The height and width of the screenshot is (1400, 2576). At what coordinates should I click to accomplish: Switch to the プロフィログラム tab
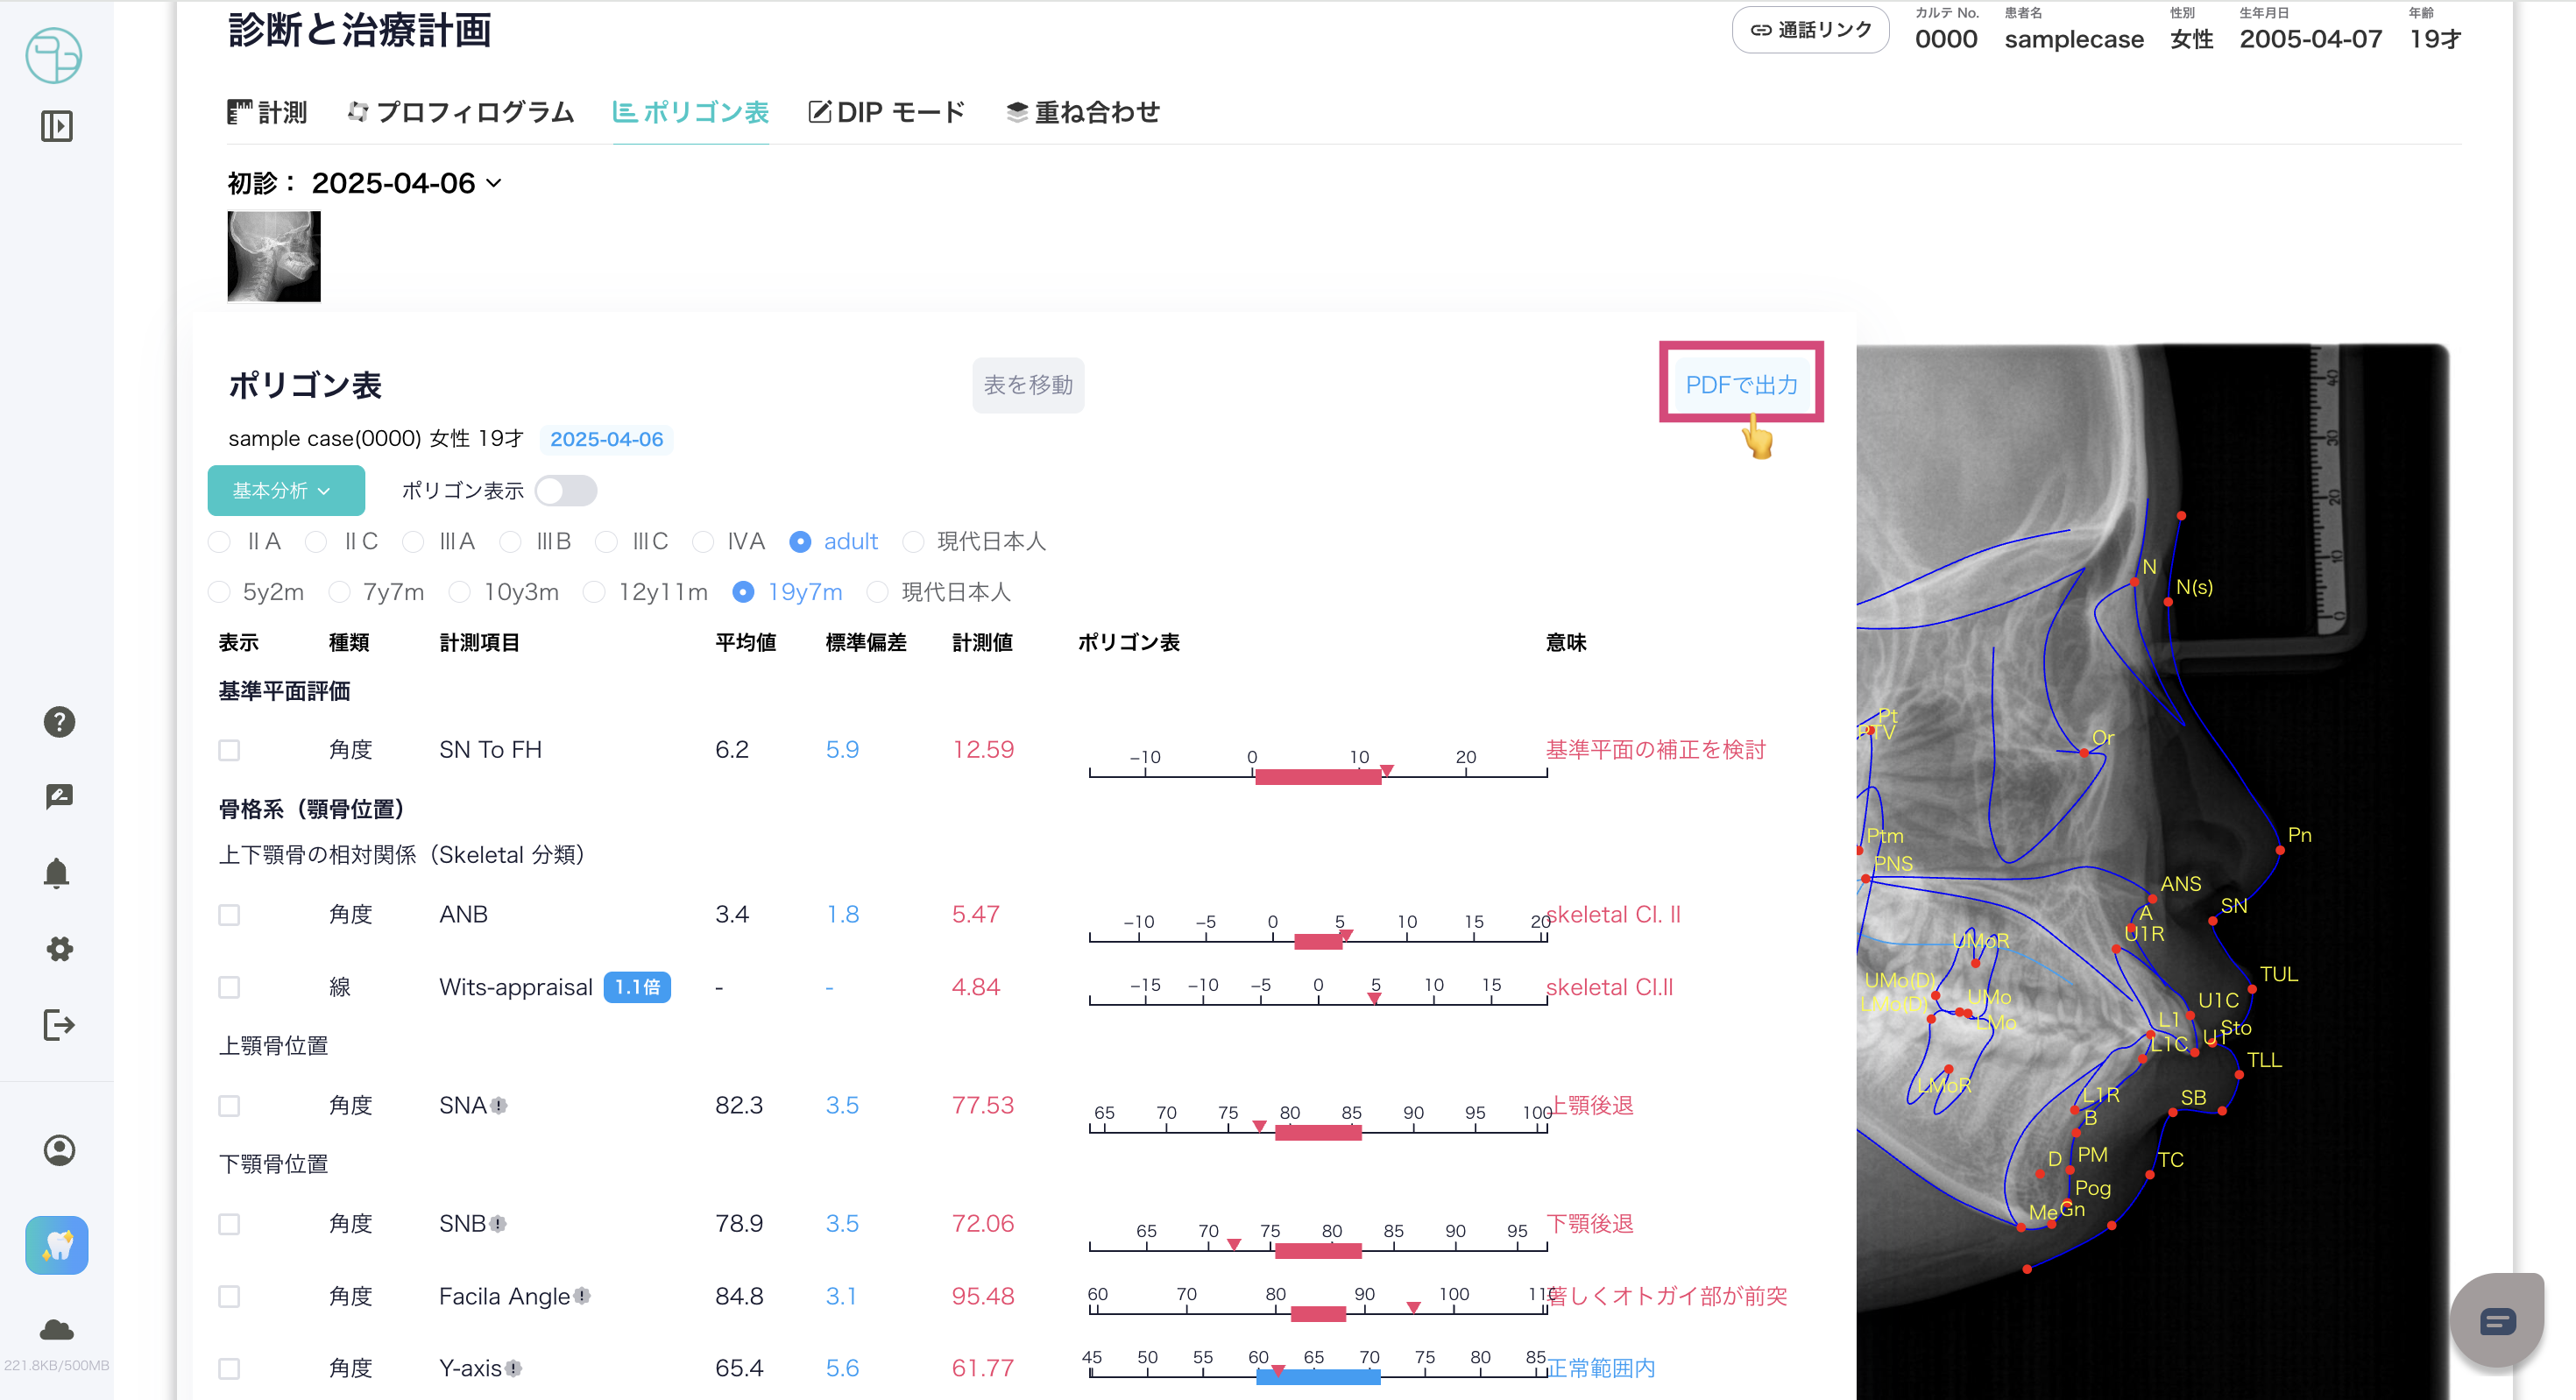point(461,112)
